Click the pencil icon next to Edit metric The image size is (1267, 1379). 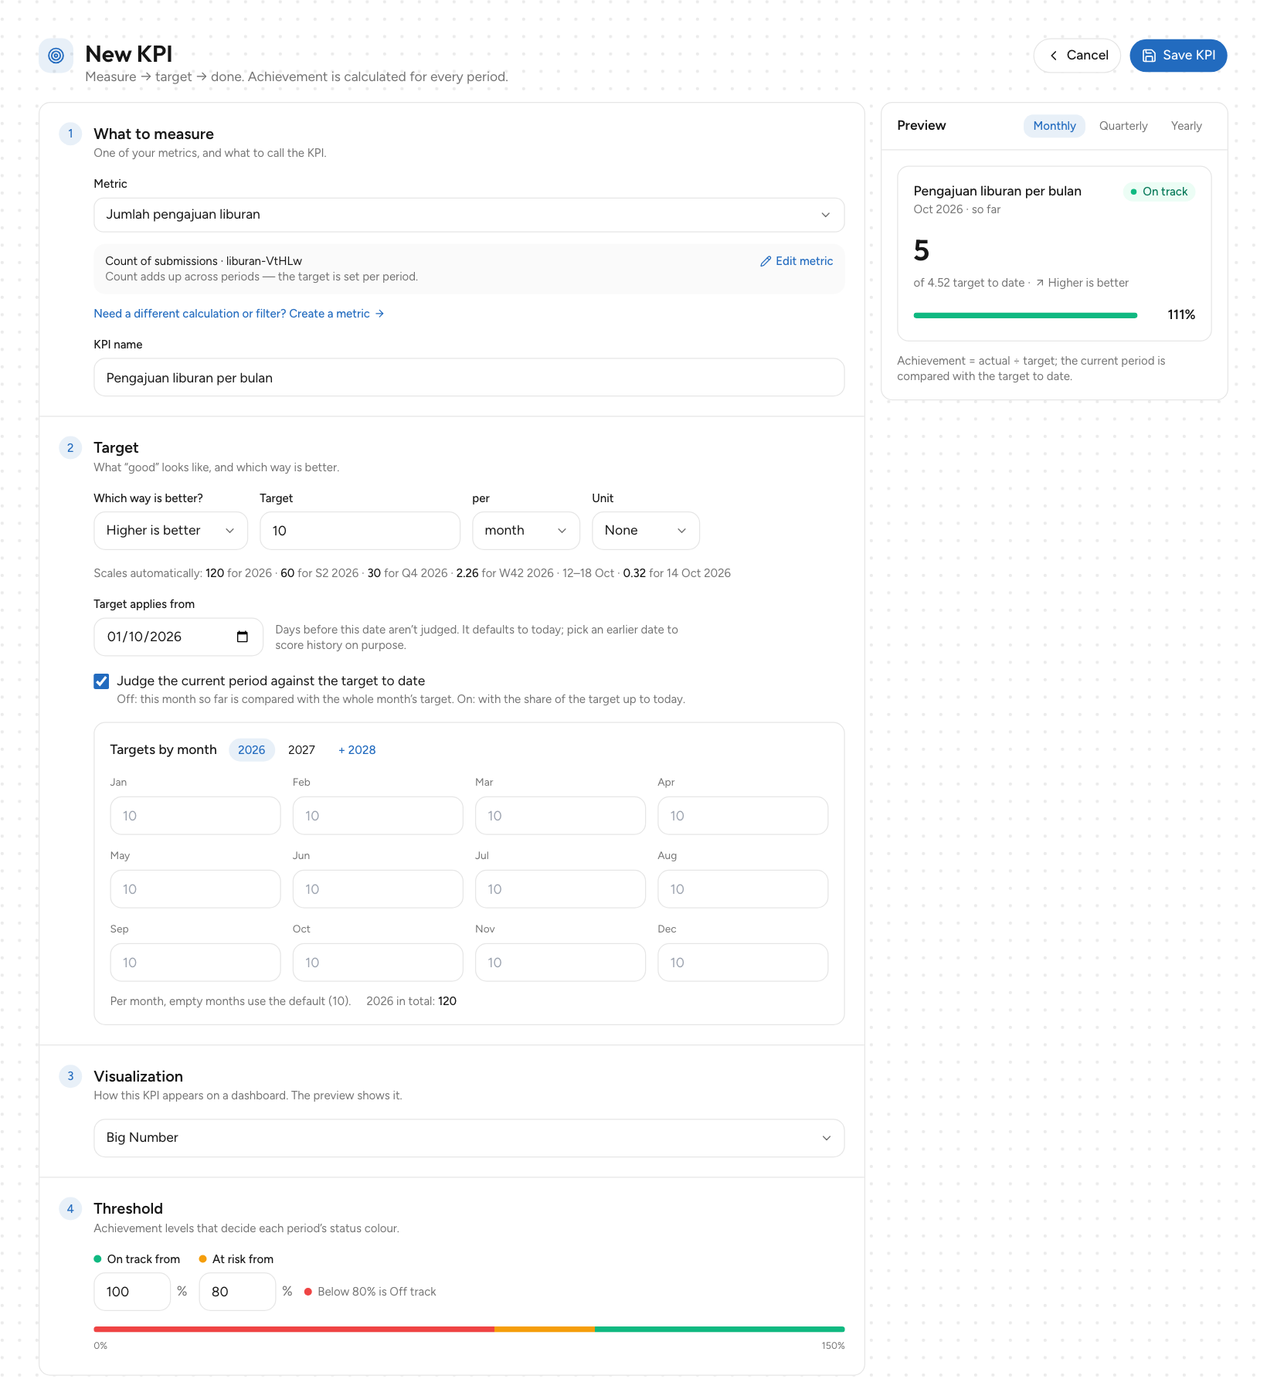[x=766, y=261]
